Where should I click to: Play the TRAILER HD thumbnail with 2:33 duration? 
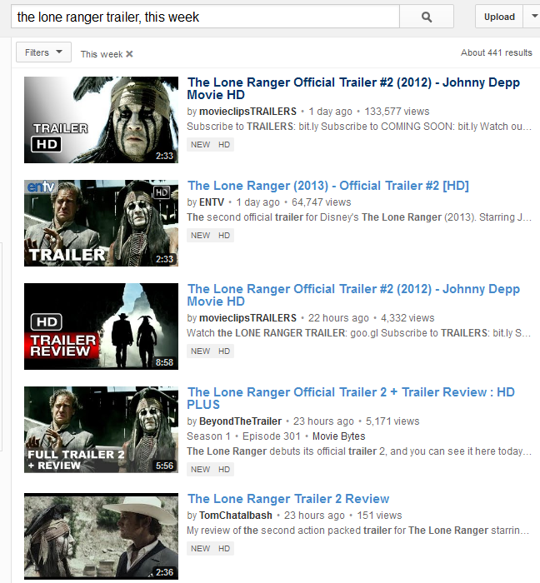101,120
